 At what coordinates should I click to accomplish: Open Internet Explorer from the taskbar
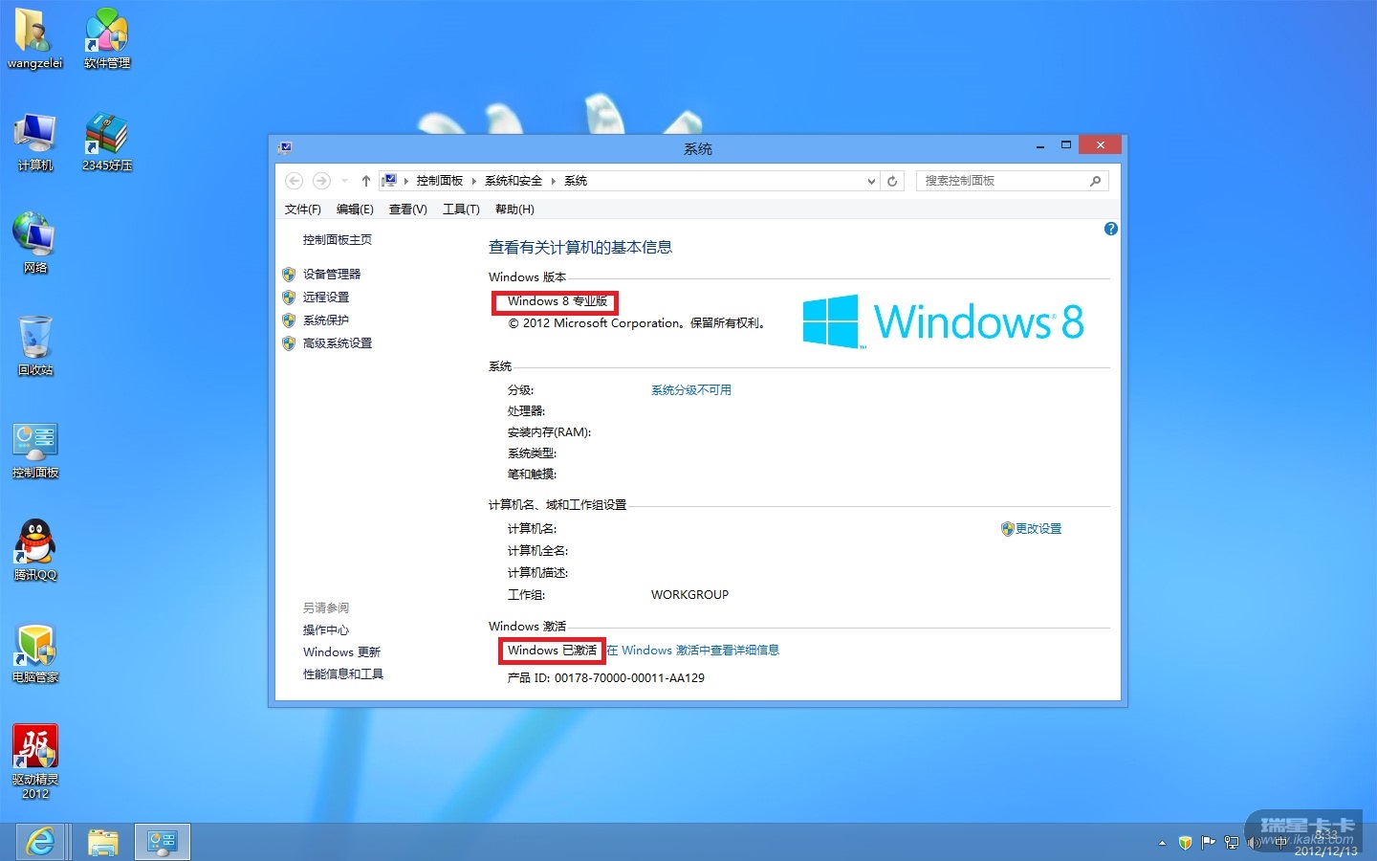tap(40, 842)
